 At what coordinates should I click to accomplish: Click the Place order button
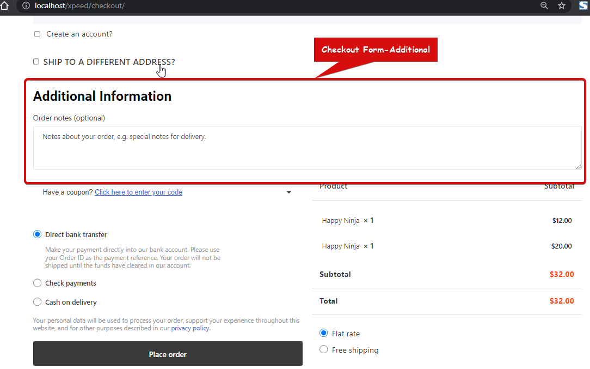[x=168, y=354]
